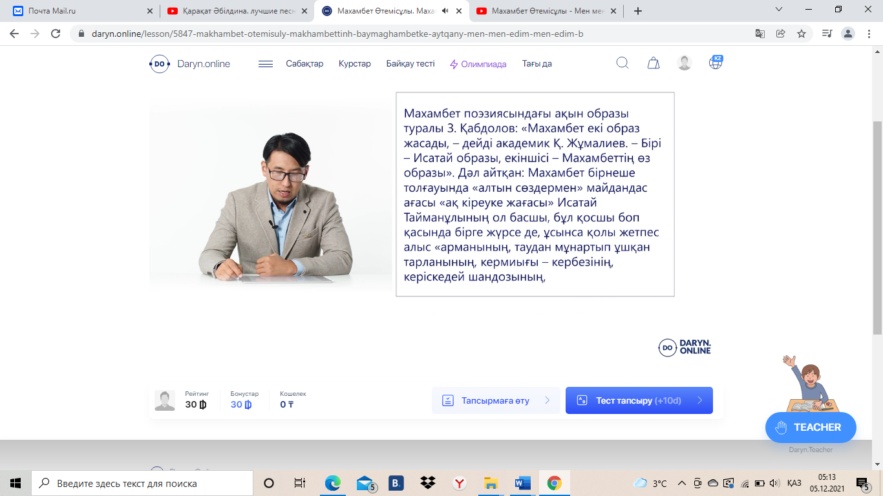Click the Тапсырмаға өту button

tap(496, 400)
